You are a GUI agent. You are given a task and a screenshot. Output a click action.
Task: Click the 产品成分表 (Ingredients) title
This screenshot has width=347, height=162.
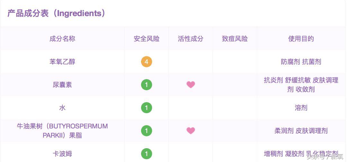click(56, 14)
